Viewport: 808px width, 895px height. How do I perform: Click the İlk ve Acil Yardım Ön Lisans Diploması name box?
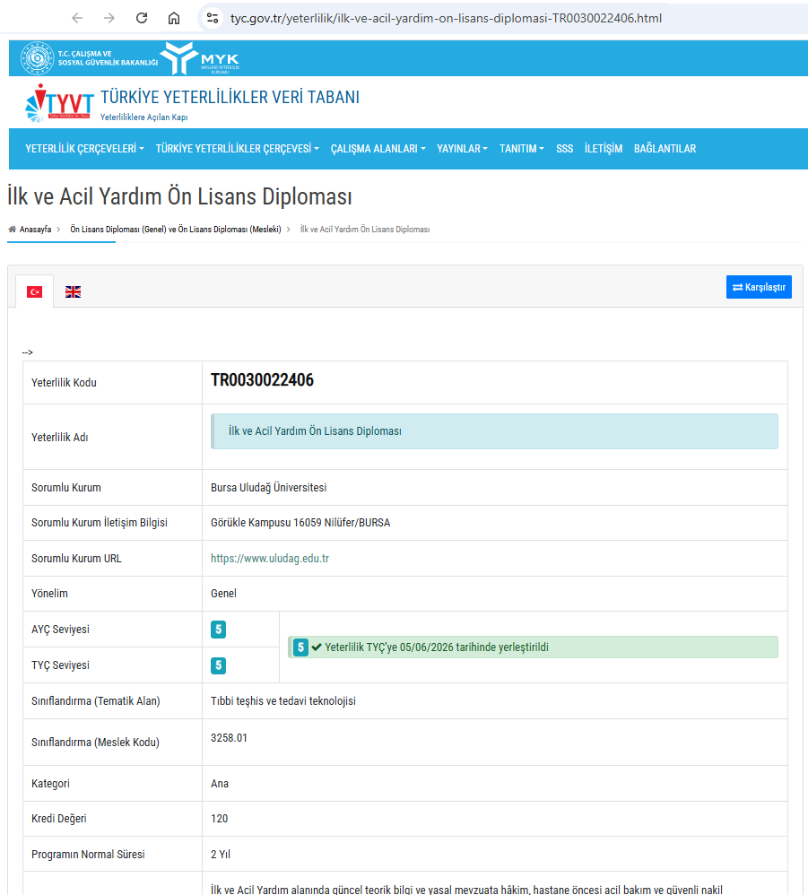[494, 431]
